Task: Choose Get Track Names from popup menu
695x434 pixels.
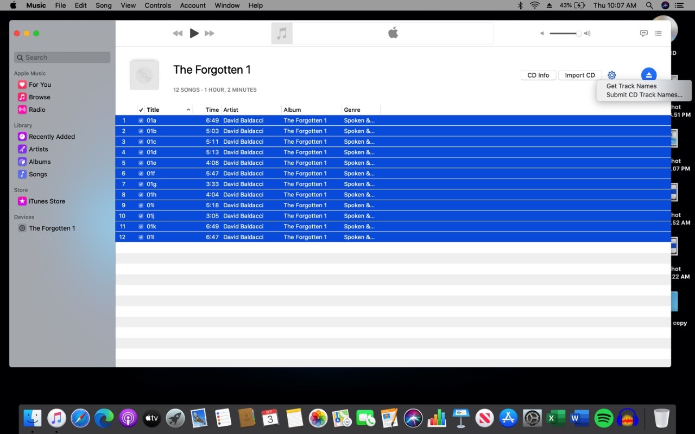Action: pyautogui.click(x=631, y=86)
